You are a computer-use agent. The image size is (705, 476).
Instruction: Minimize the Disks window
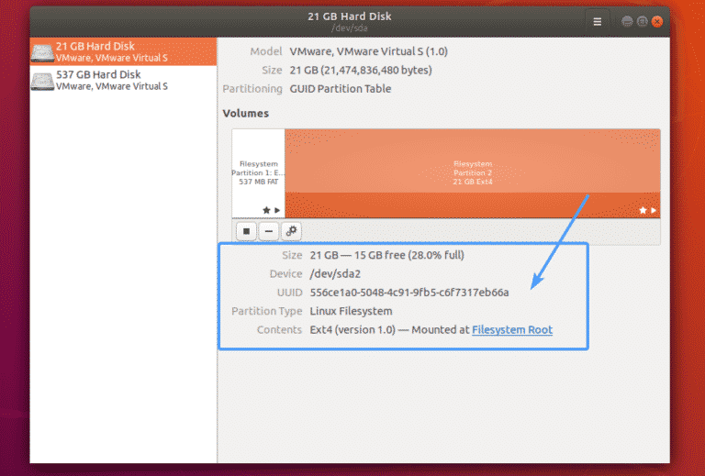tap(627, 21)
